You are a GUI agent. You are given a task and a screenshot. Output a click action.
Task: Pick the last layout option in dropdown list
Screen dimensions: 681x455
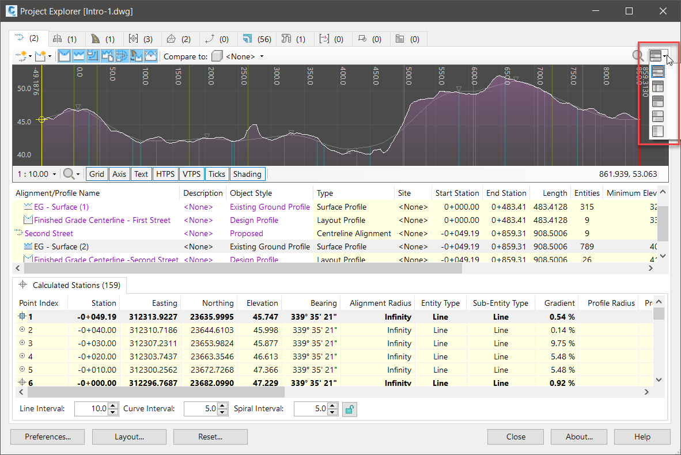[x=657, y=131]
